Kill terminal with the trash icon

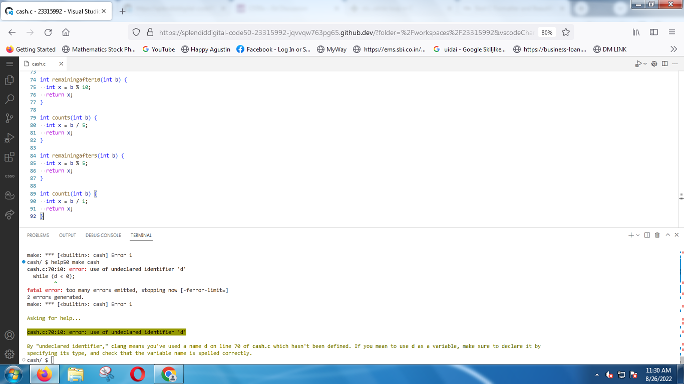pos(657,235)
